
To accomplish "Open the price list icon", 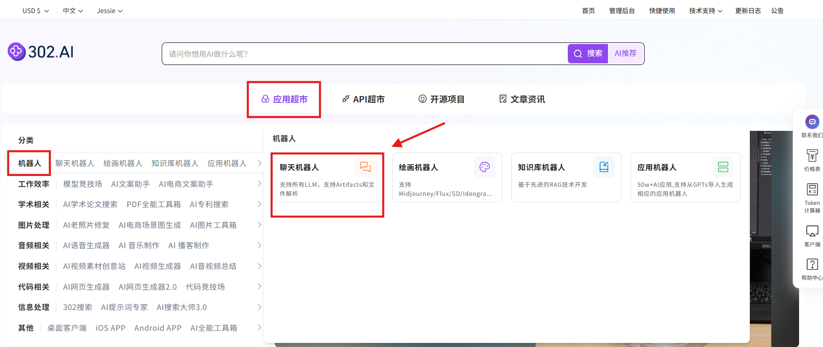I will point(812,156).
